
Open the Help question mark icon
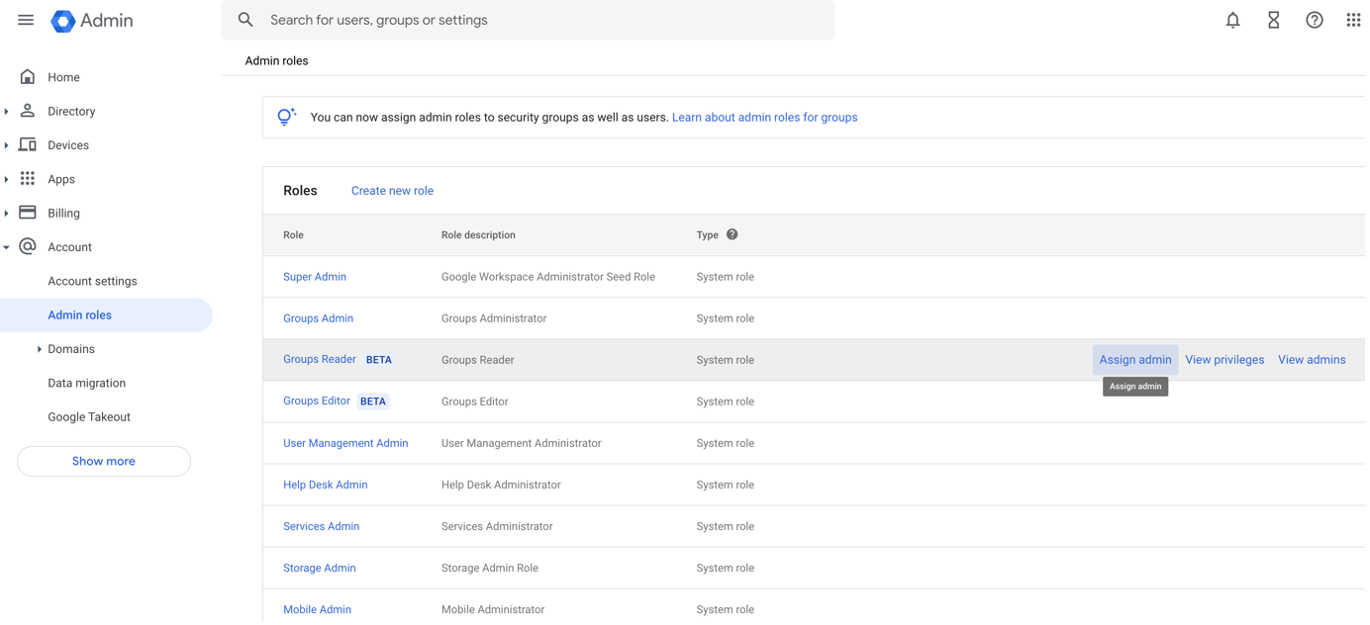pyautogui.click(x=1314, y=20)
